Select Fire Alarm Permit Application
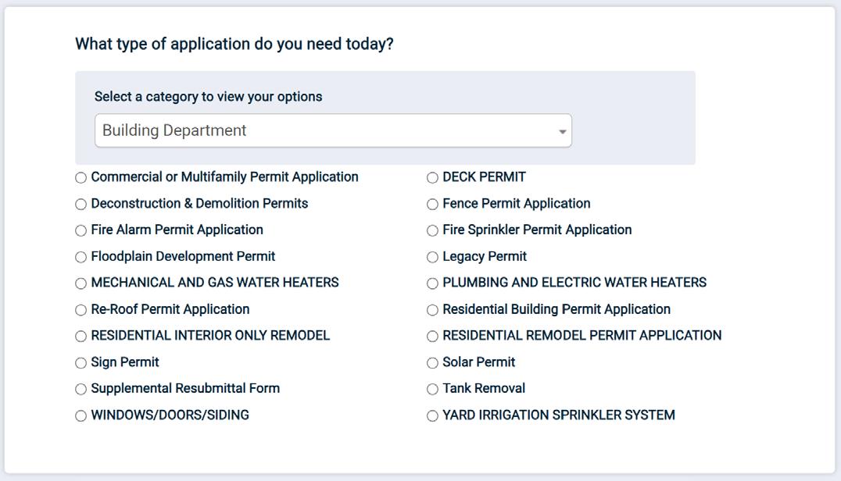 tap(81, 230)
